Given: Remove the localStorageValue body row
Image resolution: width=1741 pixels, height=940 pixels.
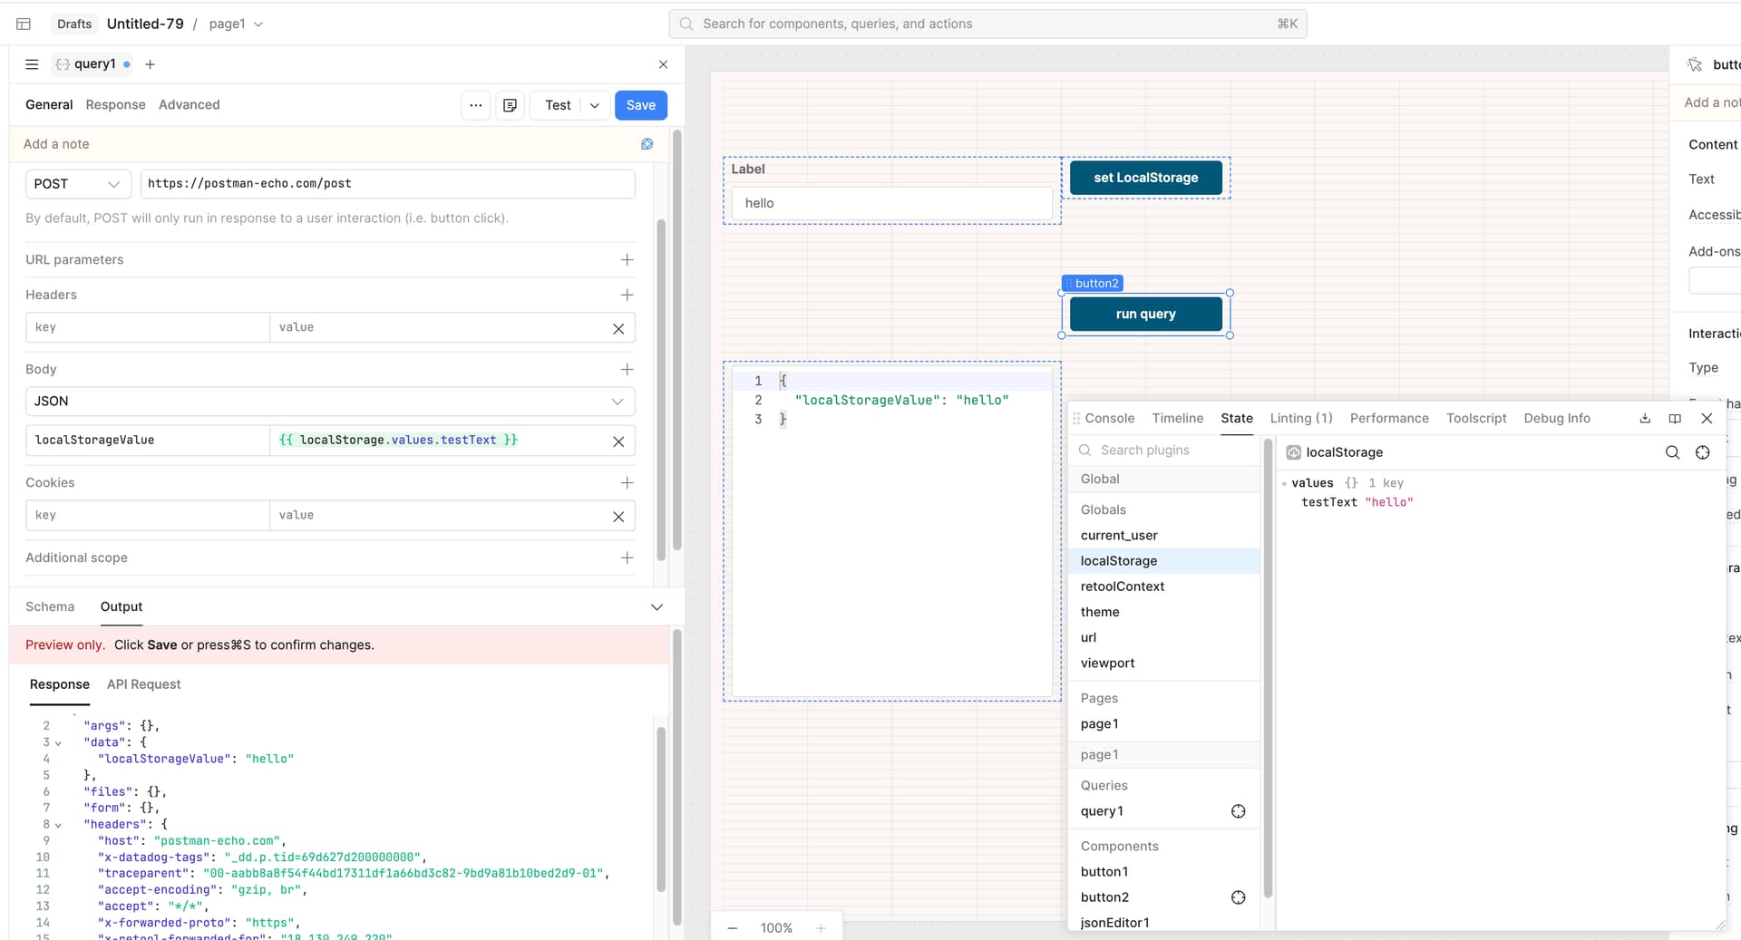Looking at the screenshot, I should [x=618, y=441].
